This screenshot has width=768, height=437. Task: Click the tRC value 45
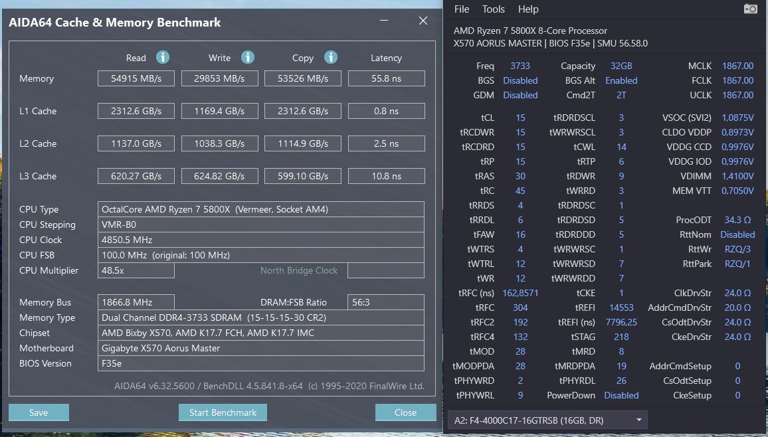click(x=520, y=191)
